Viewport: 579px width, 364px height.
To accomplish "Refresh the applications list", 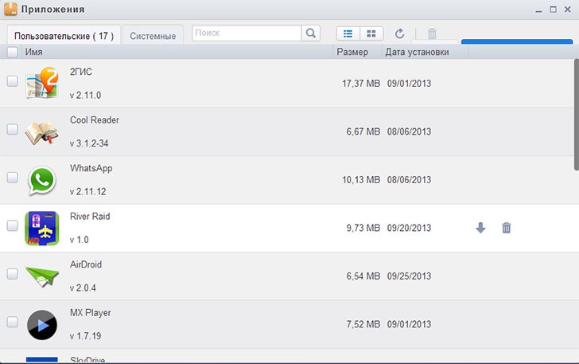I will [399, 33].
